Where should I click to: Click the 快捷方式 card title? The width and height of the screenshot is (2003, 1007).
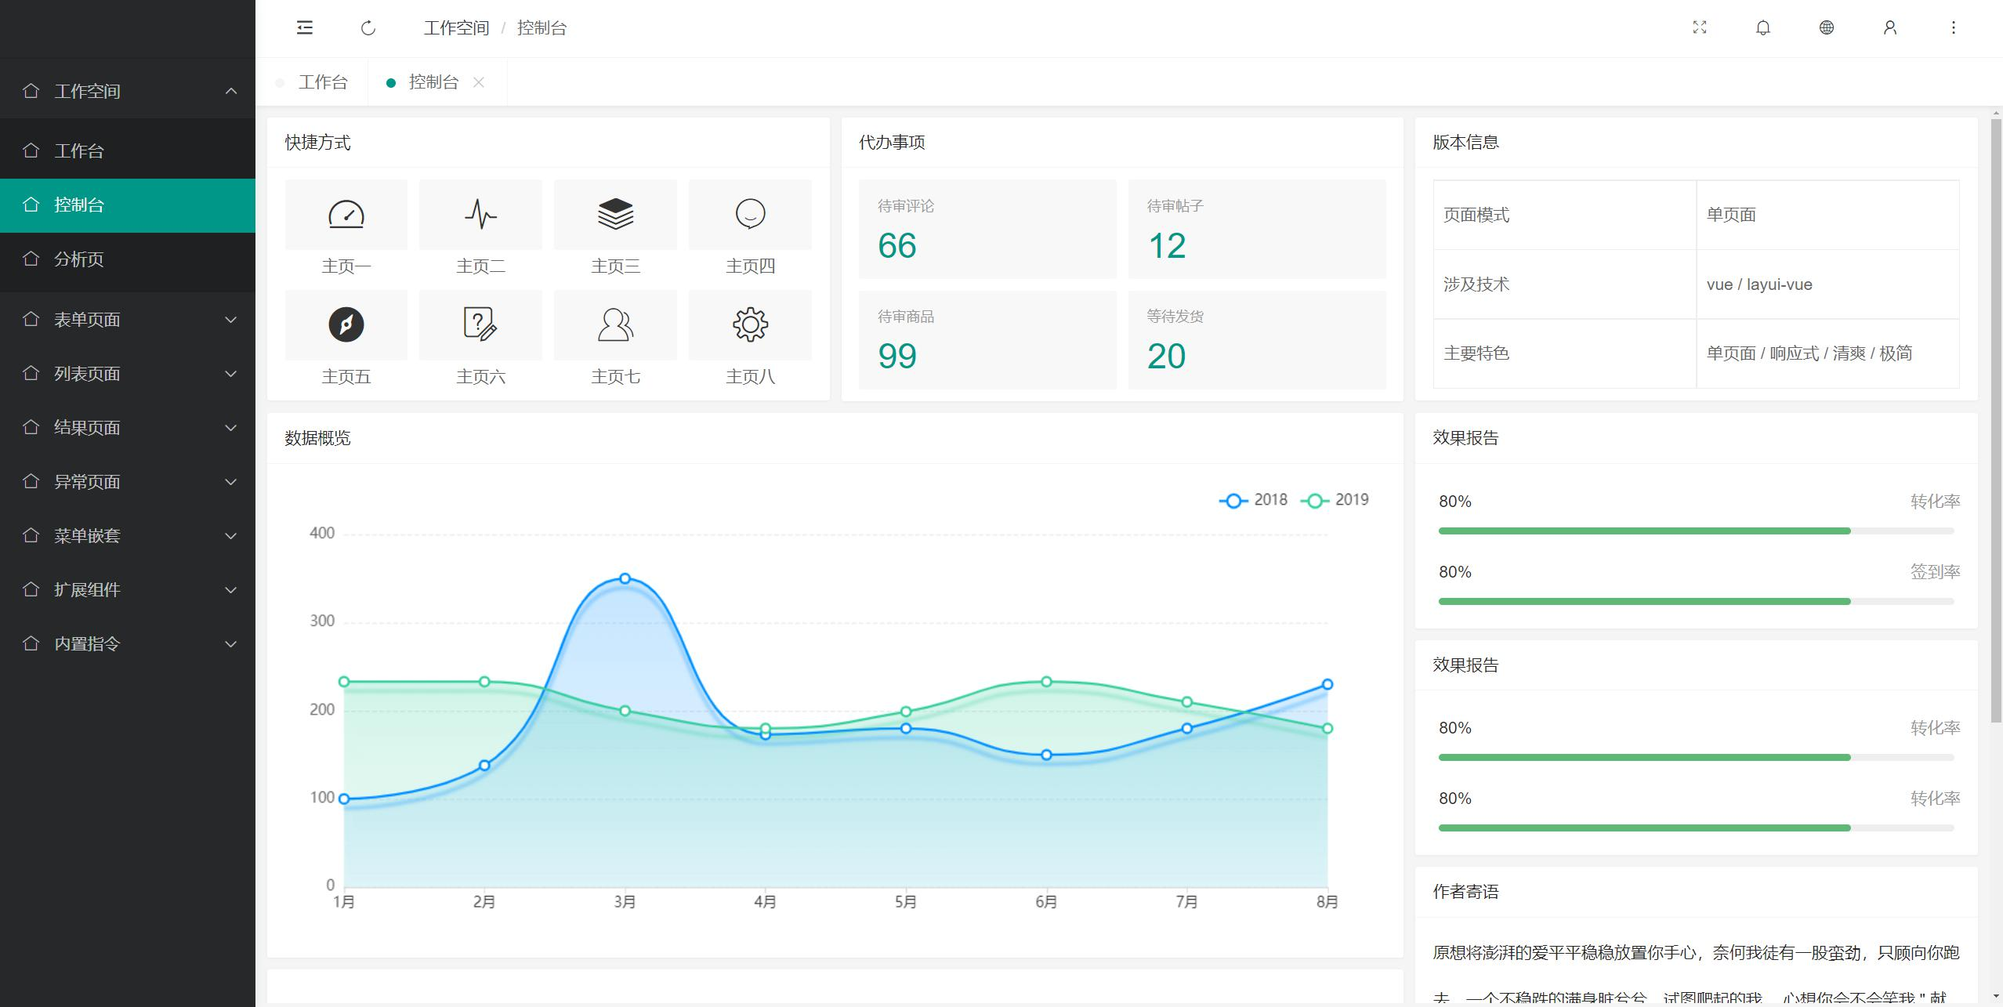[x=317, y=143]
